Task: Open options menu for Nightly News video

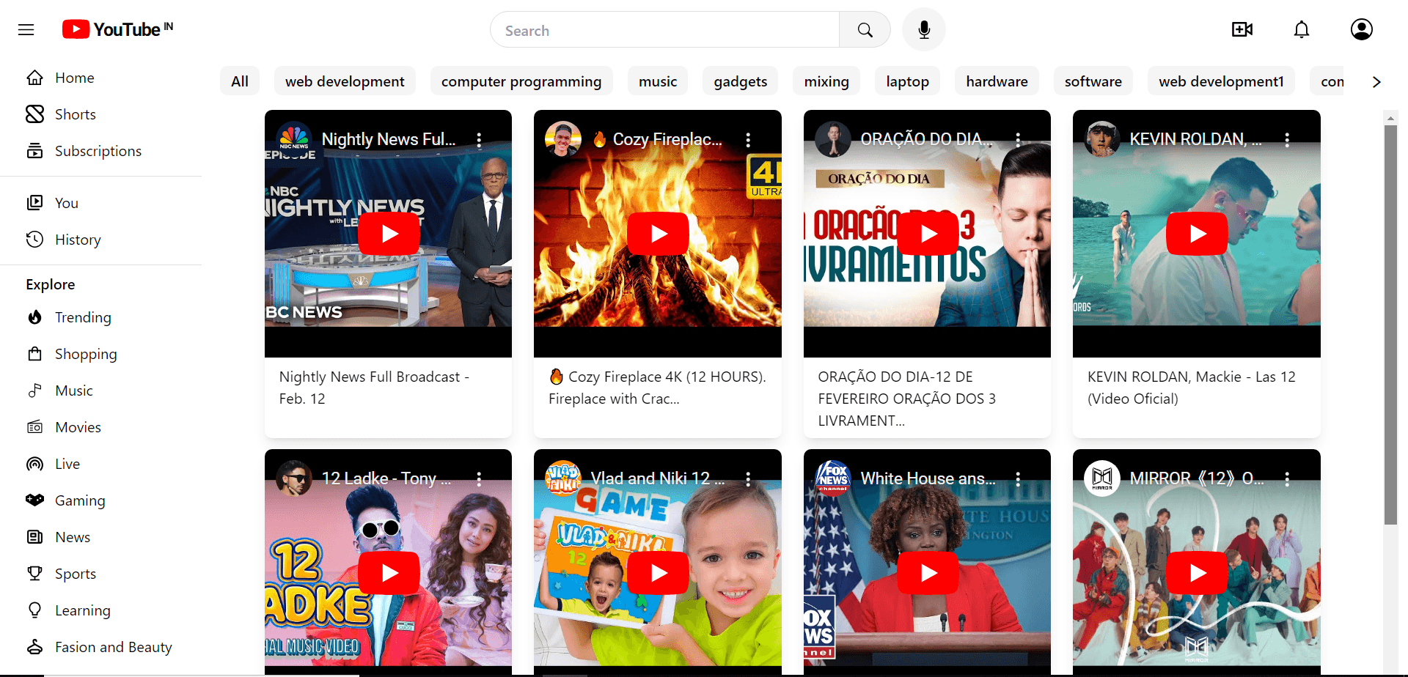Action: click(479, 140)
